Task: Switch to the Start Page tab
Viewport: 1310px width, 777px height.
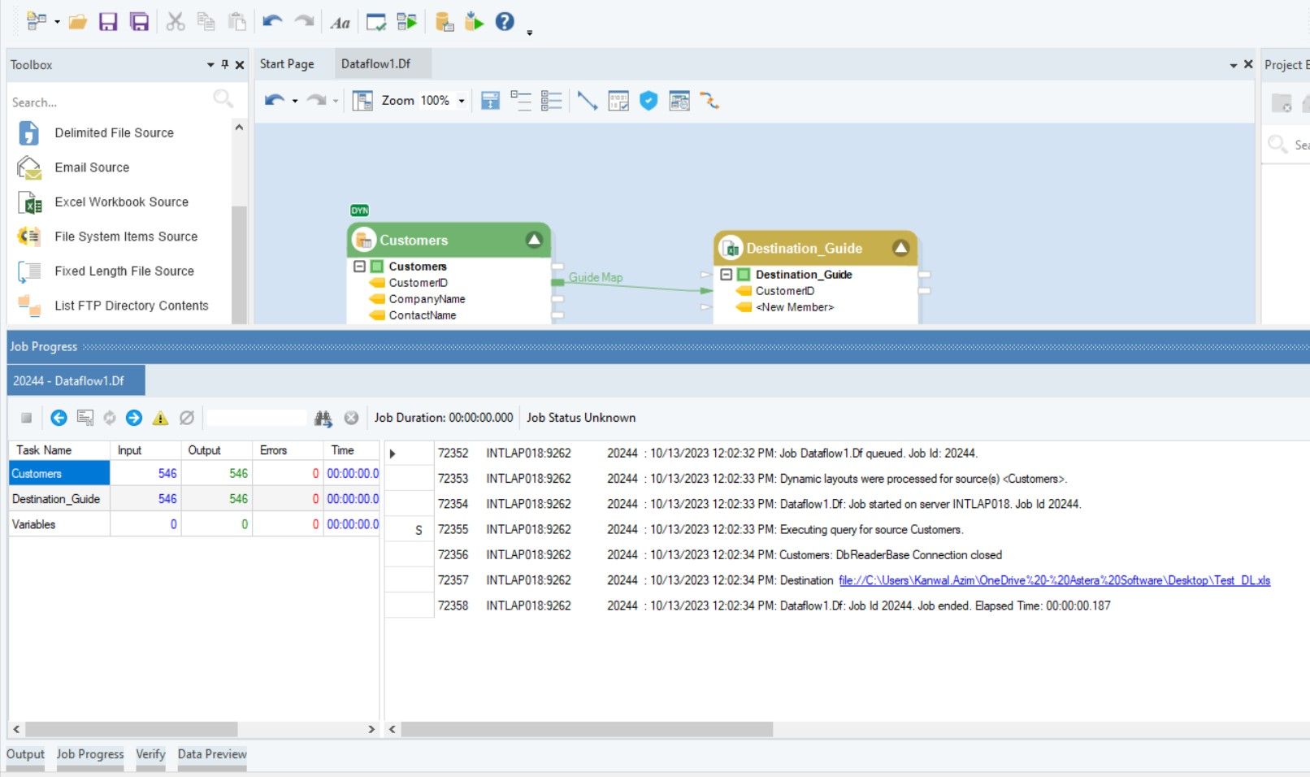Action: point(287,64)
